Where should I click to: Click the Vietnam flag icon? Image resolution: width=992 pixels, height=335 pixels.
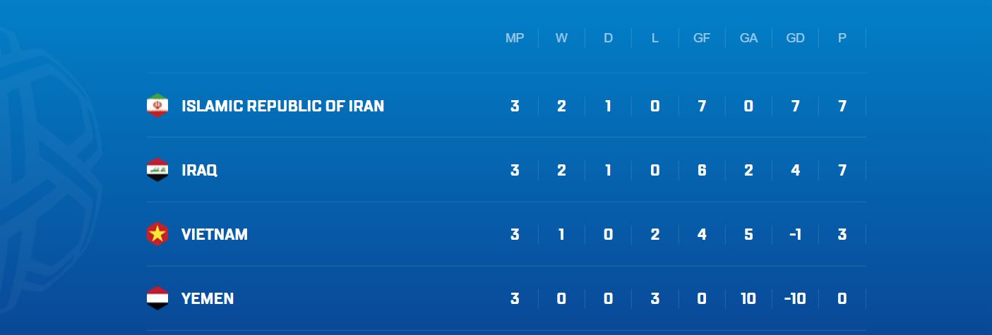coord(157,234)
